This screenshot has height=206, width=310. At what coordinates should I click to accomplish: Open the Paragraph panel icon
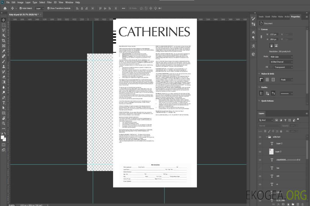253,38
